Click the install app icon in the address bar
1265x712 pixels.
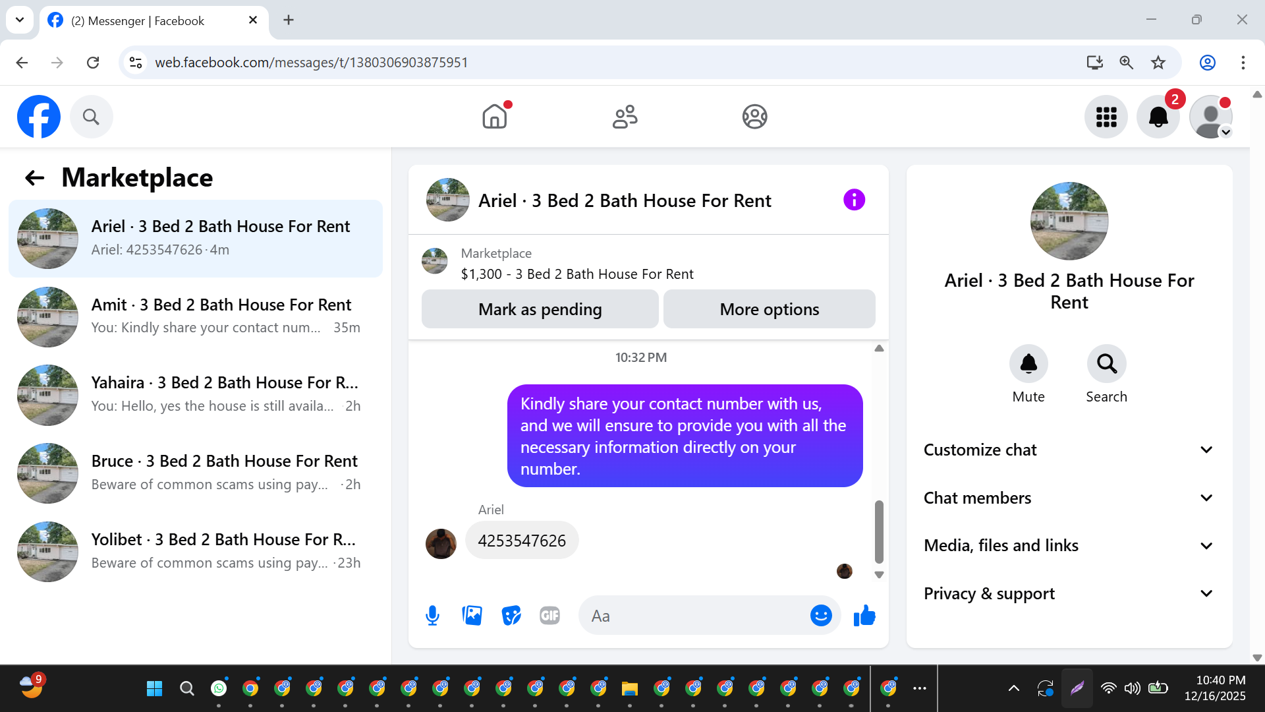pyautogui.click(x=1095, y=63)
